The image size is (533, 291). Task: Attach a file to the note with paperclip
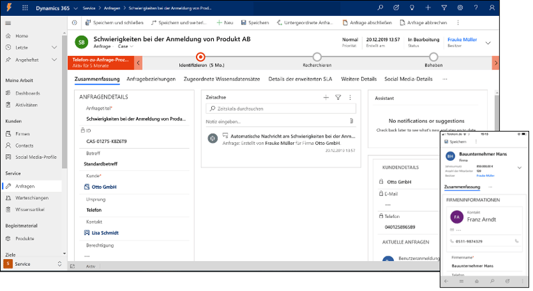352,121
